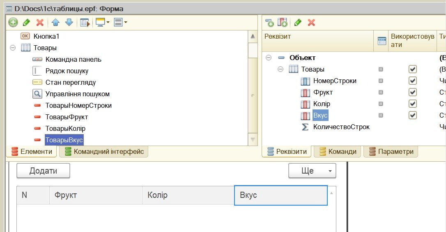
Task: Click the column icon beside НомерСтроки attribute
Action: pos(305,81)
